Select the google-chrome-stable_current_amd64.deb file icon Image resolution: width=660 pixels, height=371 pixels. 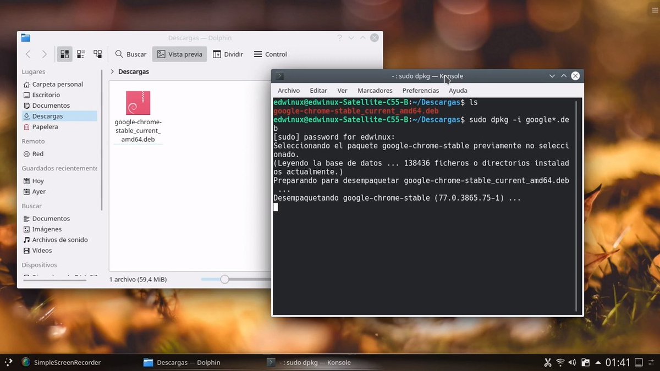click(x=138, y=103)
